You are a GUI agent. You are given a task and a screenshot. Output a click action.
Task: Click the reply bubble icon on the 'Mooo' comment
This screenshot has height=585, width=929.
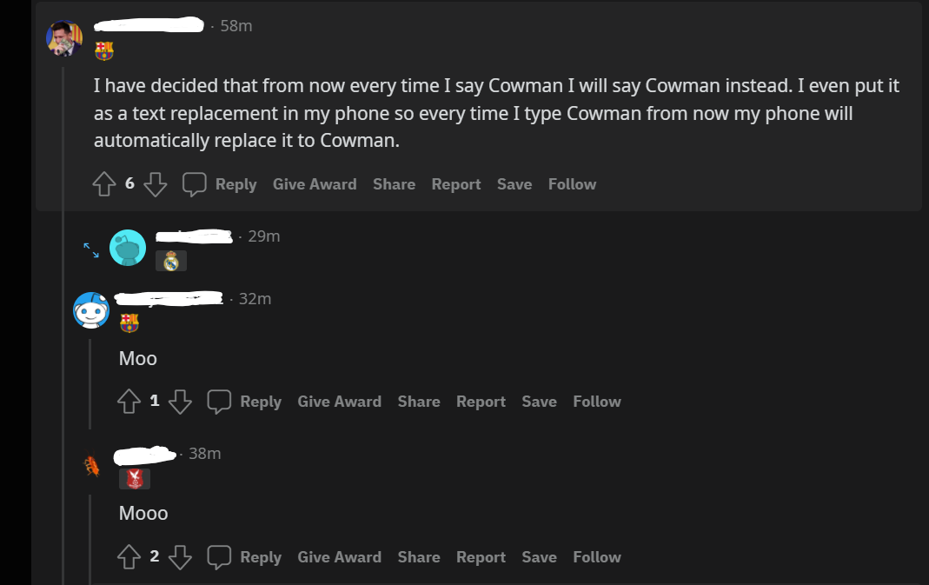point(218,556)
